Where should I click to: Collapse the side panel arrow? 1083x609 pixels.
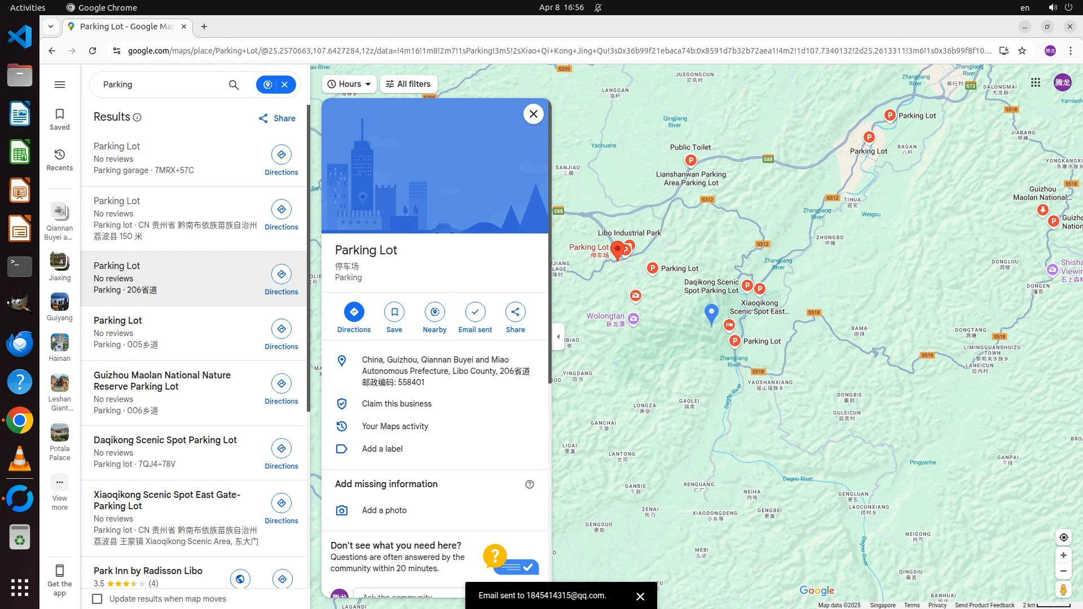(558, 337)
